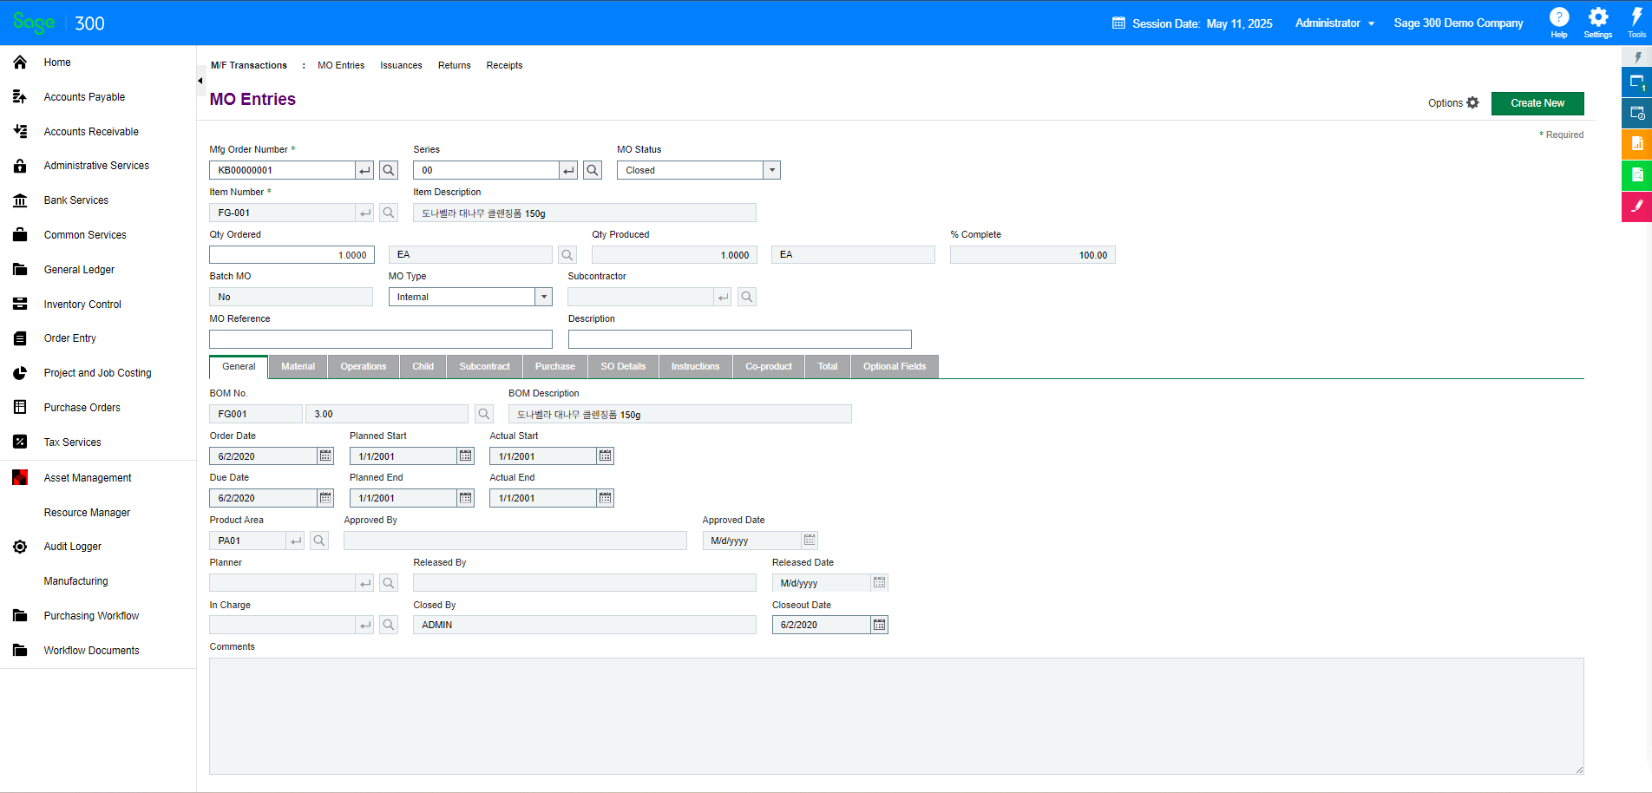
Task: Click the Description input field
Action: click(740, 339)
